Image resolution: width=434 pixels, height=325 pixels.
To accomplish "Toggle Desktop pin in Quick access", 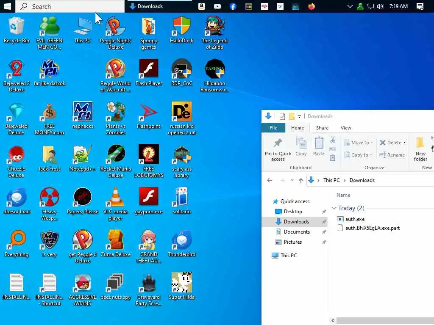I will [x=324, y=212].
